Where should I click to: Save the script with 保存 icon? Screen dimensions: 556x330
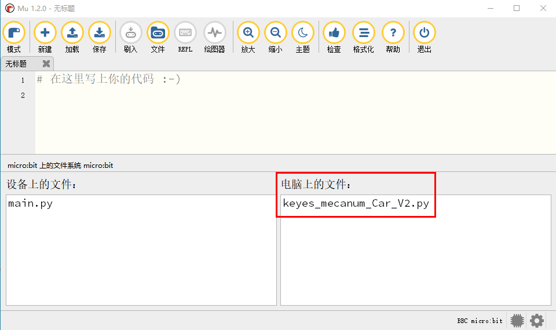point(99,37)
